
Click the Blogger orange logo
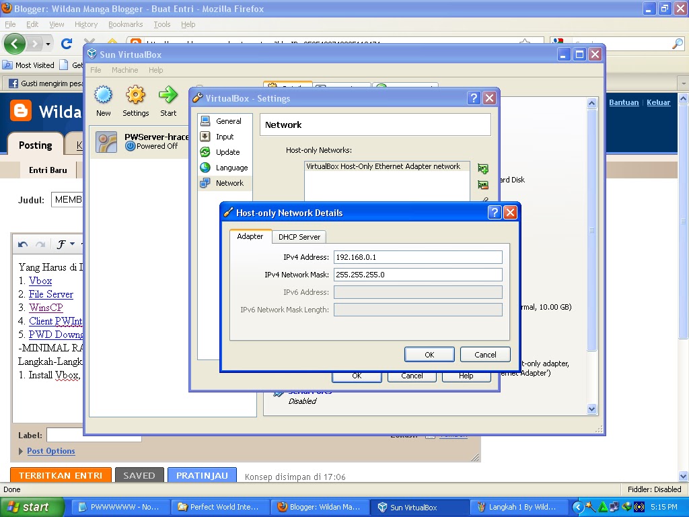coord(21,110)
